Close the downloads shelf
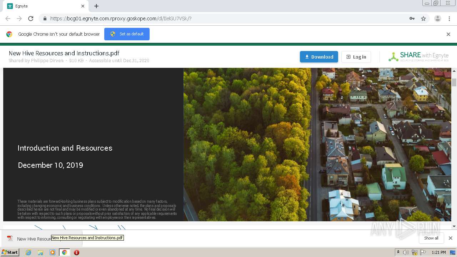Viewport: 457px width, 257px height. click(450, 238)
